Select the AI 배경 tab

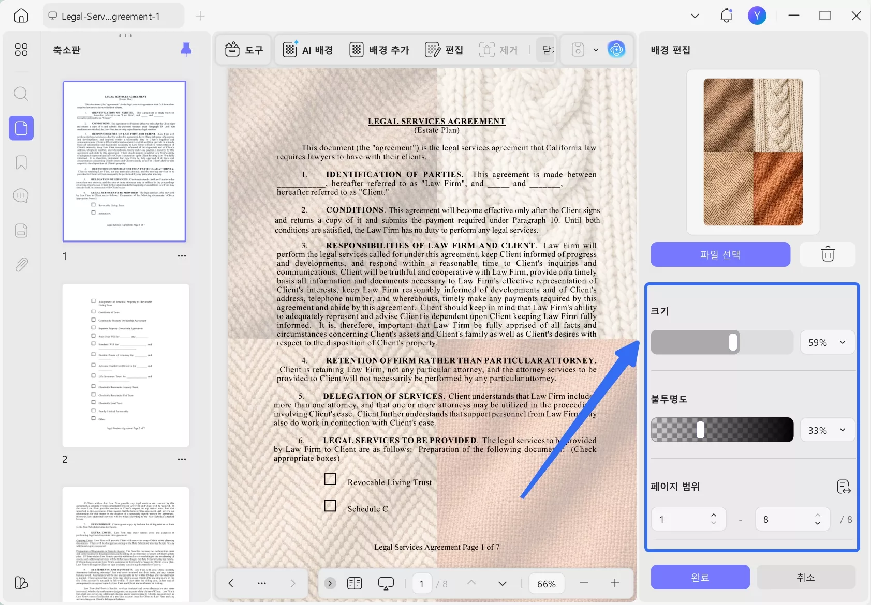308,50
